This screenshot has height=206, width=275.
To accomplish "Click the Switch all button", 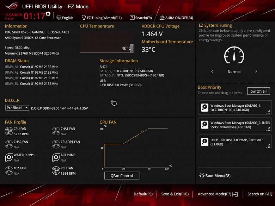I will coord(258,91).
